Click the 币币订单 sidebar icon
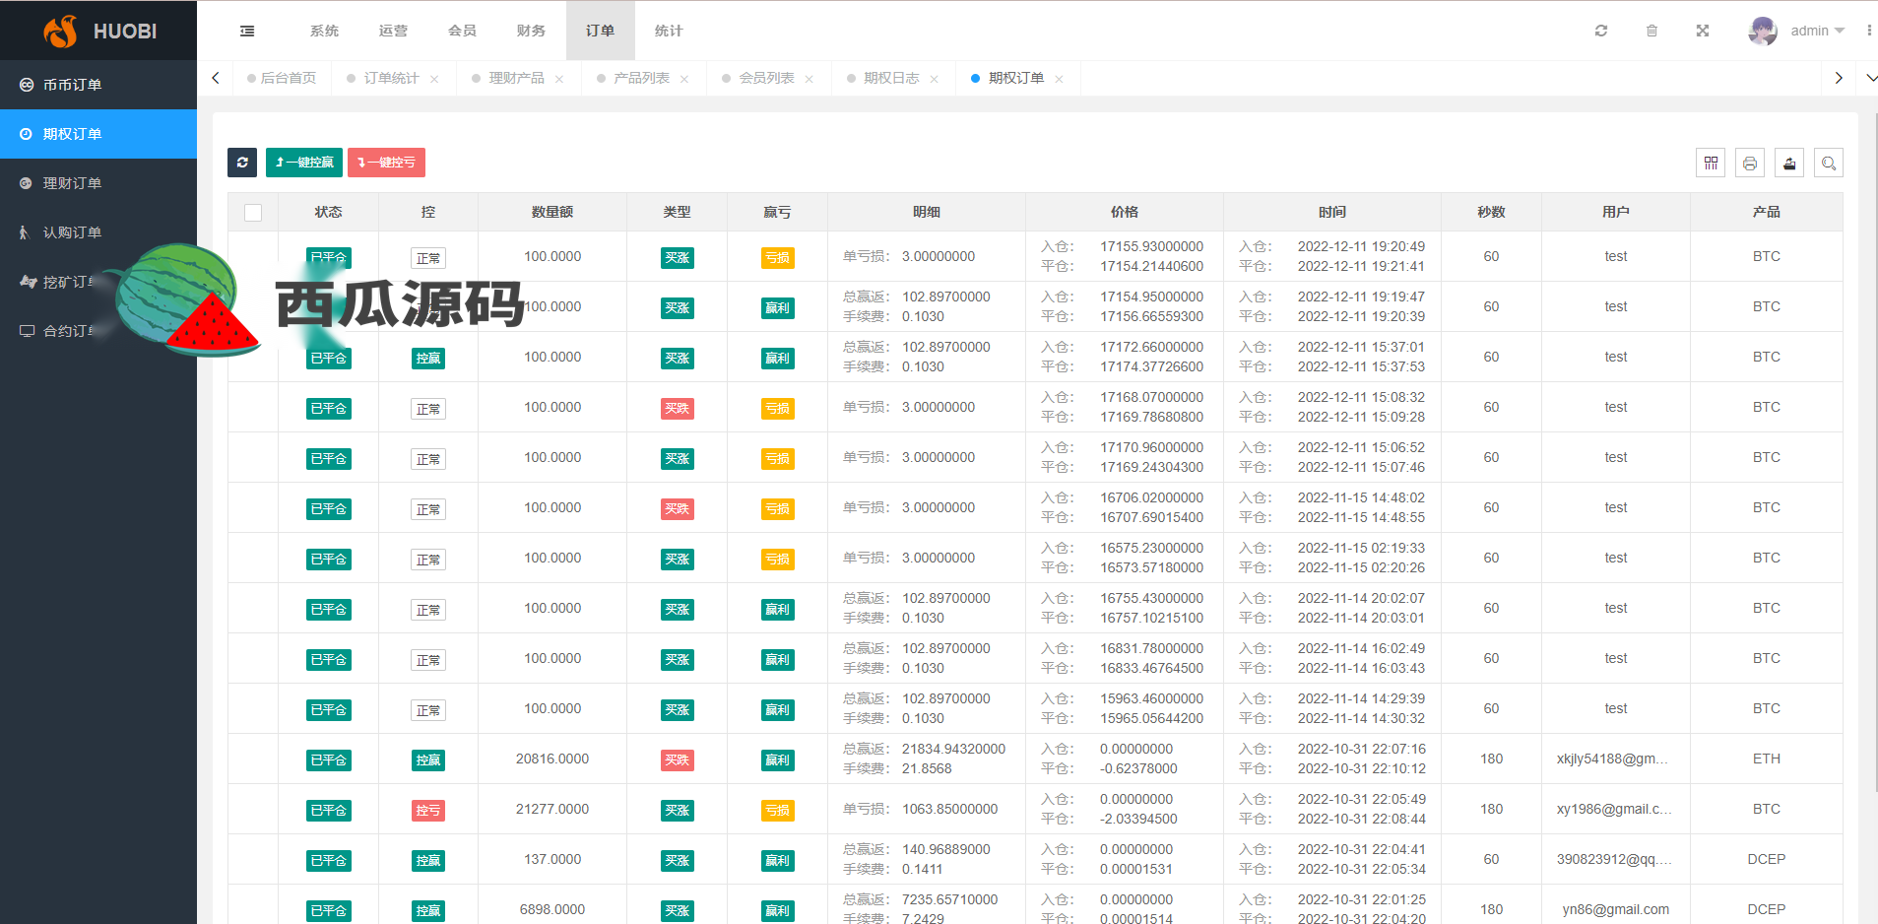Image resolution: width=1878 pixels, height=924 pixels. [x=27, y=85]
